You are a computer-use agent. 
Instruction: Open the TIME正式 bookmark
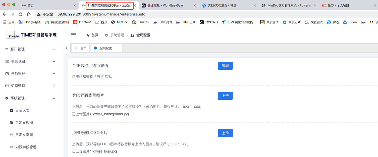click(186, 22)
